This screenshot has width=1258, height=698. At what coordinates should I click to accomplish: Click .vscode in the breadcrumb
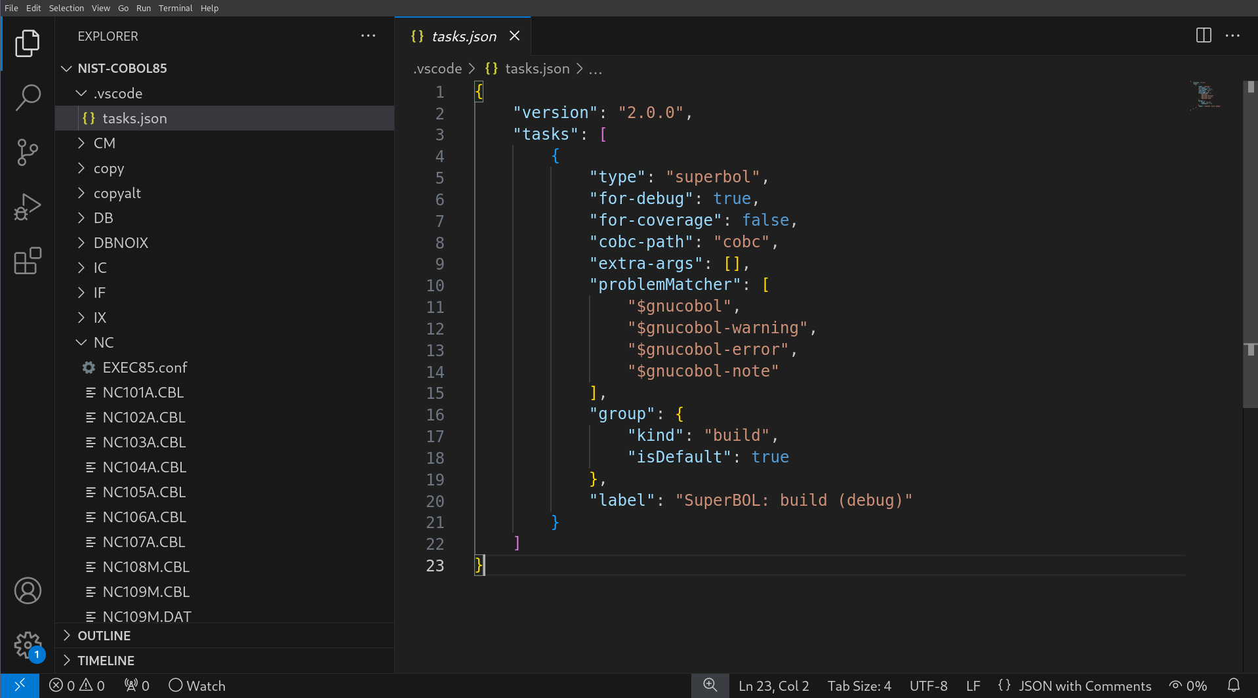click(x=437, y=68)
